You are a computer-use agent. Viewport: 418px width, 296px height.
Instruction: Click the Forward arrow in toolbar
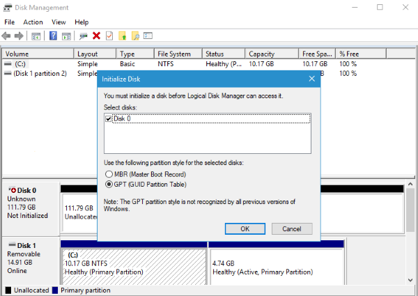tap(18, 36)
